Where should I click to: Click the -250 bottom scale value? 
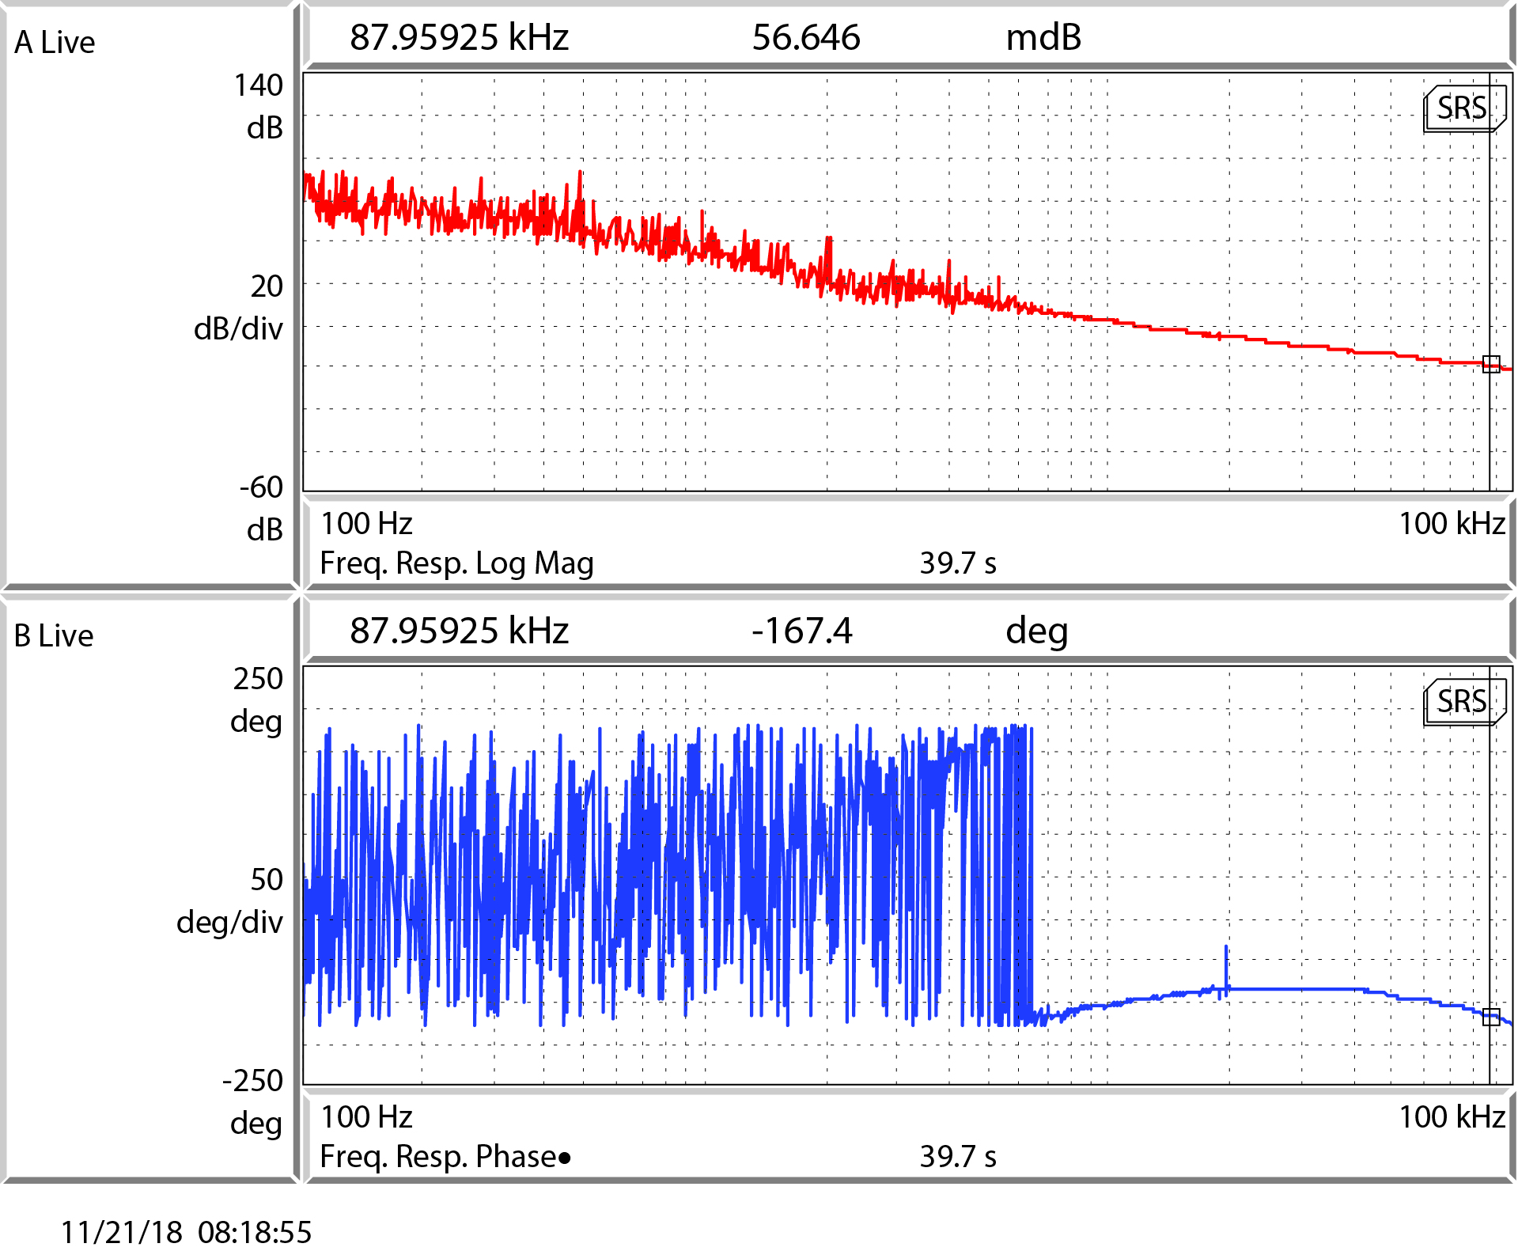252,1081
